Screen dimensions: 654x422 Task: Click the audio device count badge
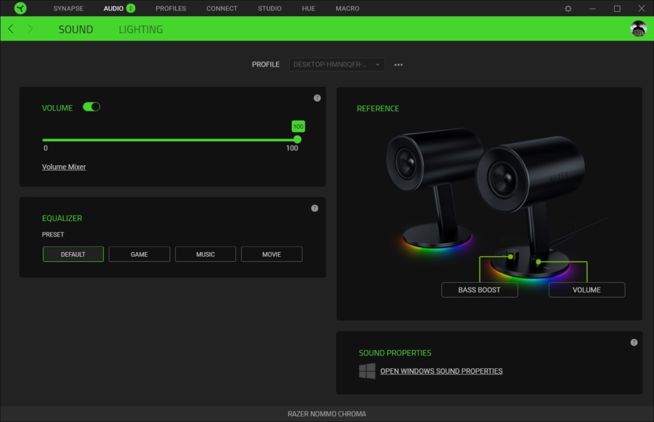(131, 8)
